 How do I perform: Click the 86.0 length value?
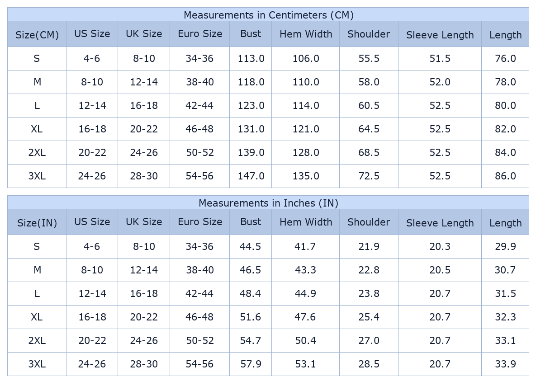505,176
